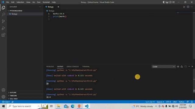
Task: Change indentation via Spaces: 4
Action: point(160,102)
